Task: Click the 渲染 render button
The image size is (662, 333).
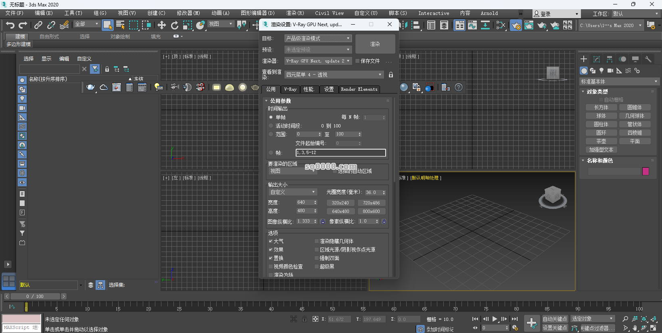Action: tap(375, 44)
